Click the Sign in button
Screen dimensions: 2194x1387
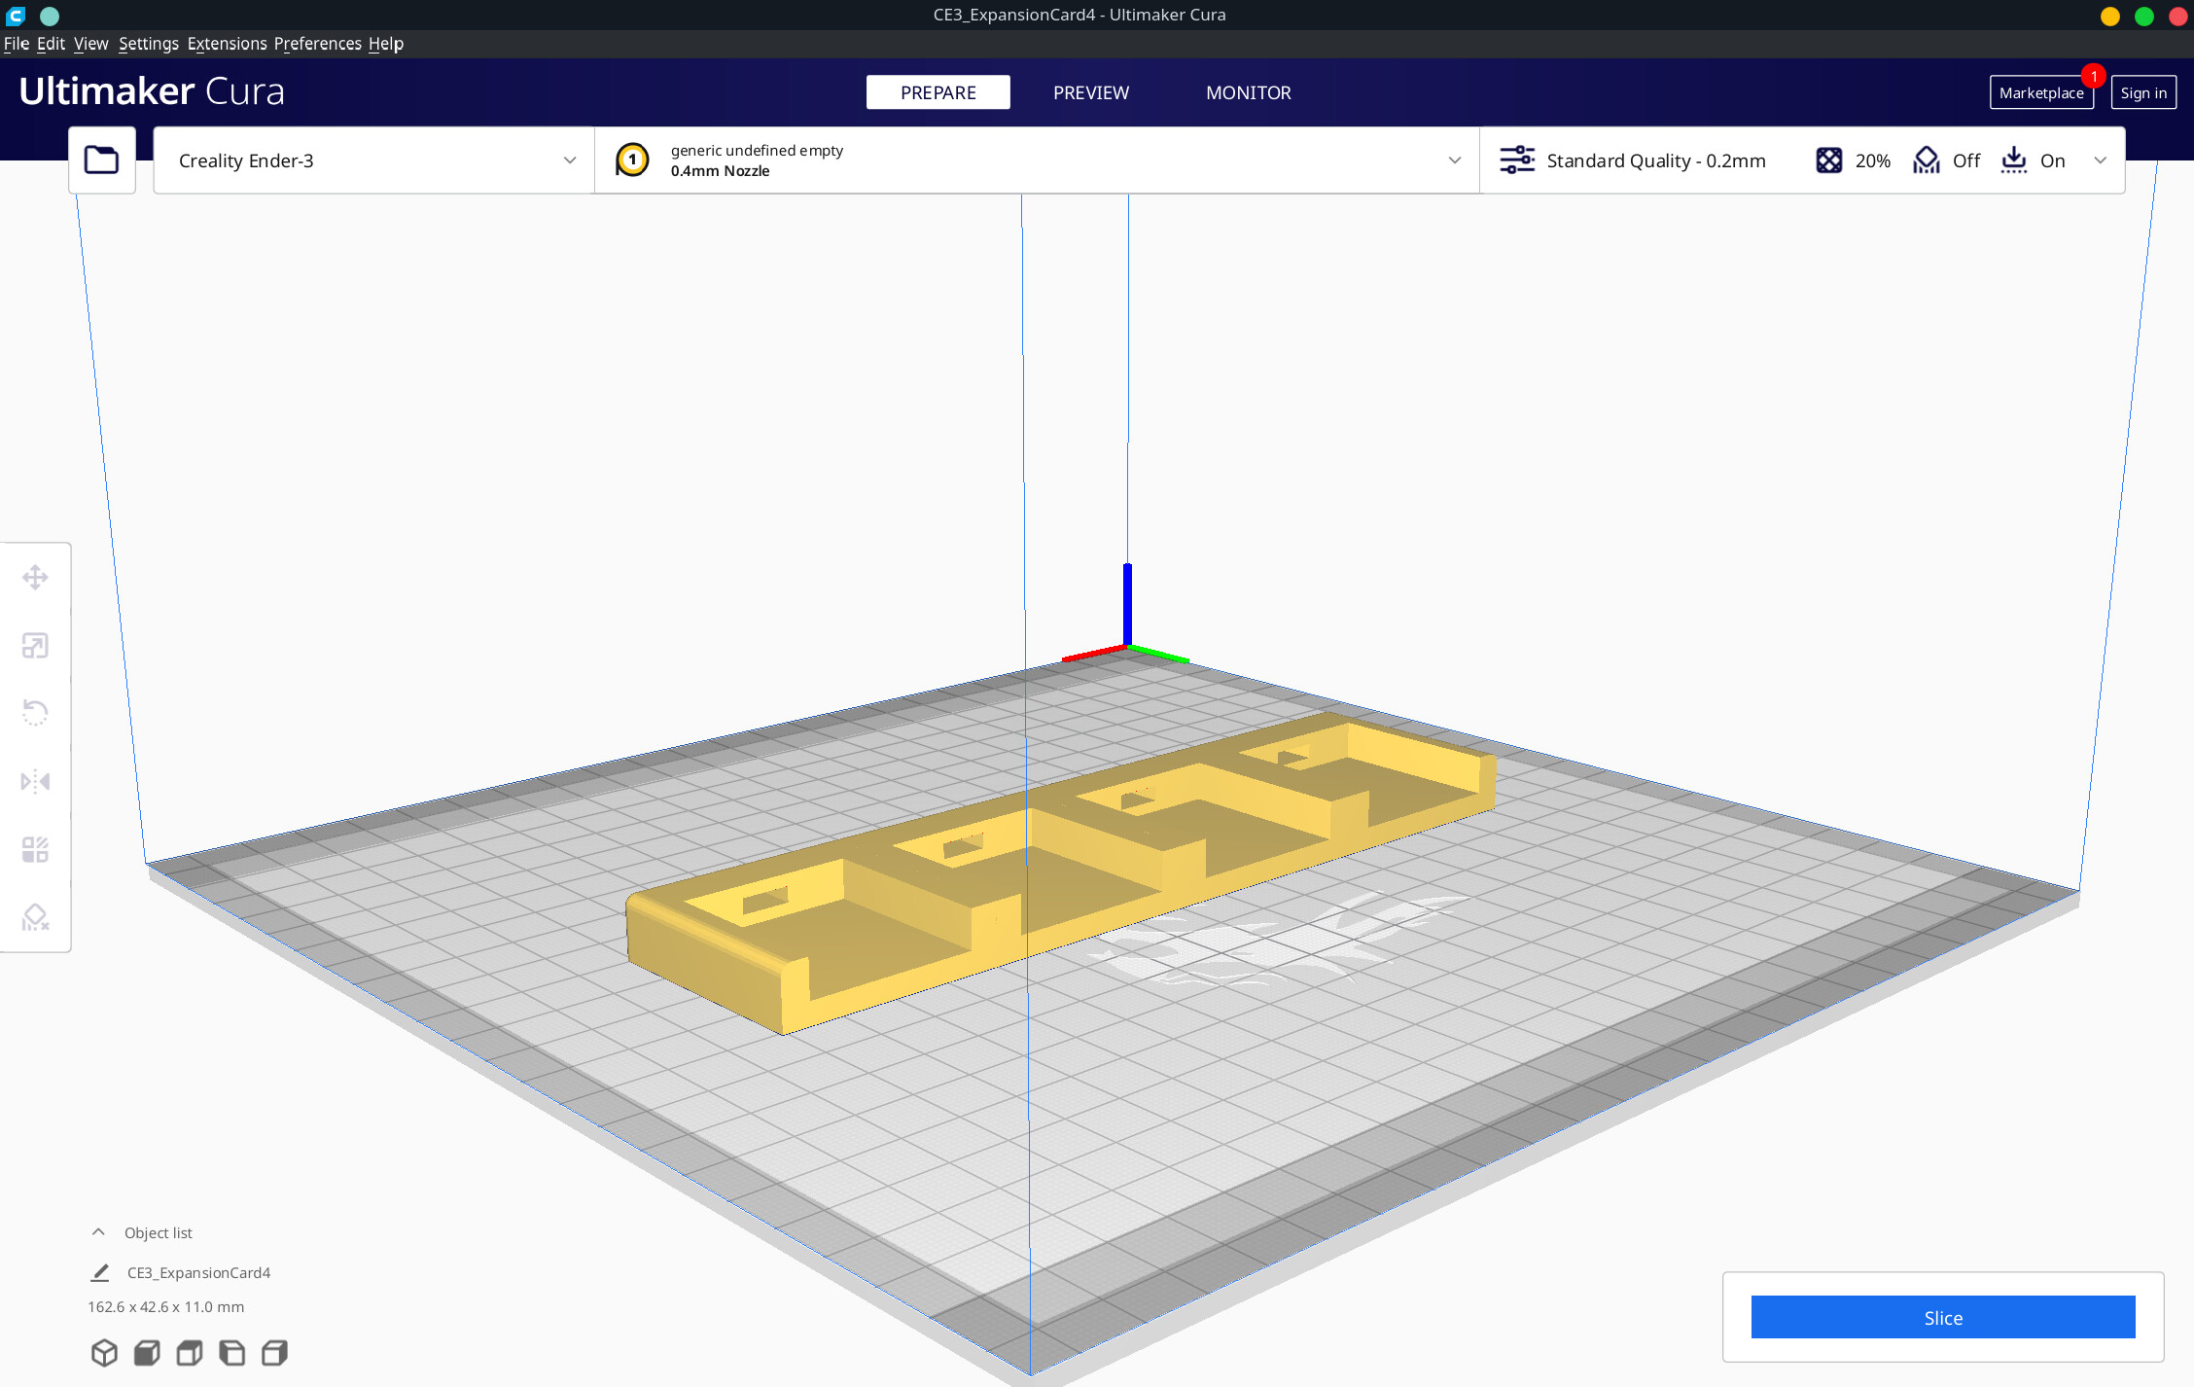click(x=2143, y=92)
